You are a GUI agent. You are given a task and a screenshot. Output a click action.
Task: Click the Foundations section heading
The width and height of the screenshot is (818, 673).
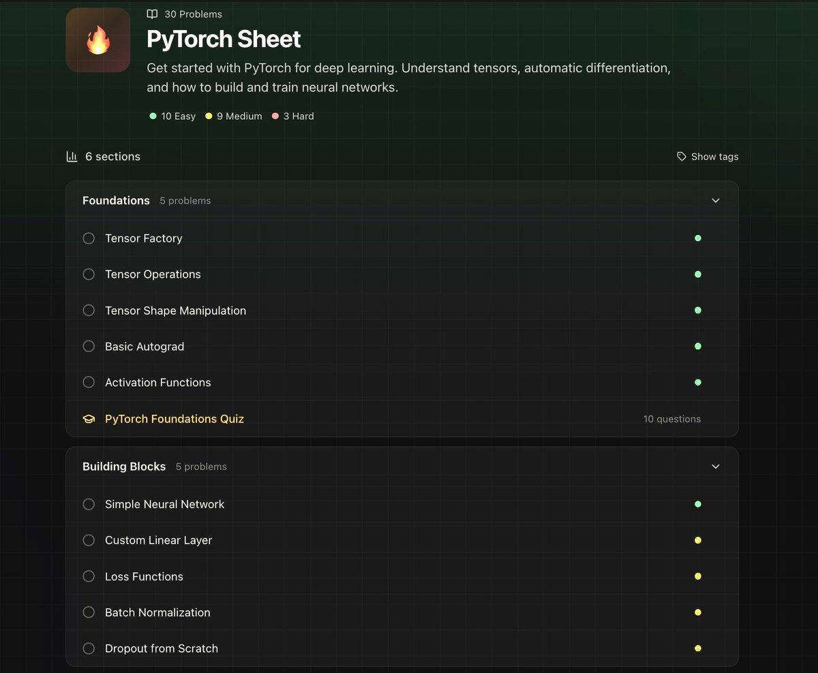click(x=116, y=201)
